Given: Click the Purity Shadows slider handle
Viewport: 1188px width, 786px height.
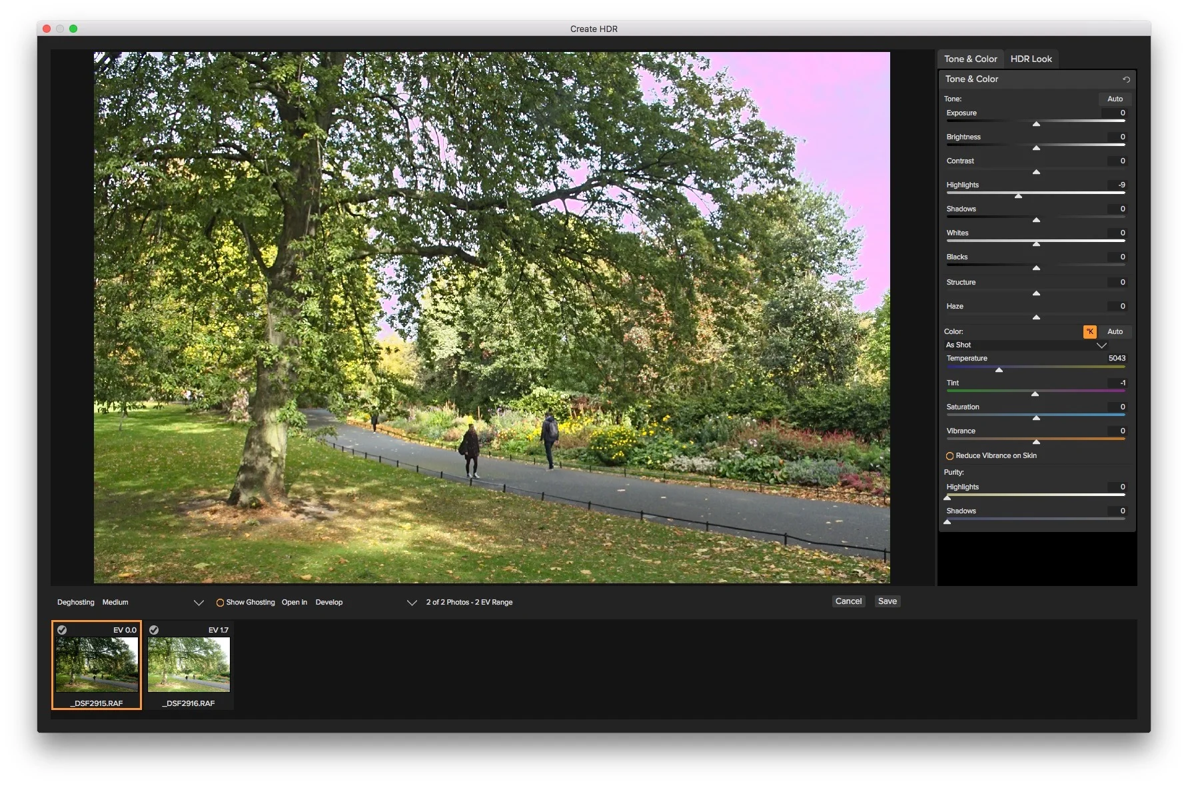Looking at the screenshot, I should [x=947, y=521].
